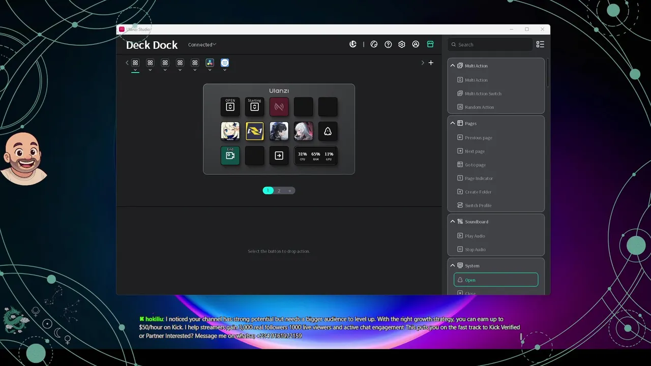Select the yellow Z logo game key
The image size is (651, 366).
tap(255, 131)
